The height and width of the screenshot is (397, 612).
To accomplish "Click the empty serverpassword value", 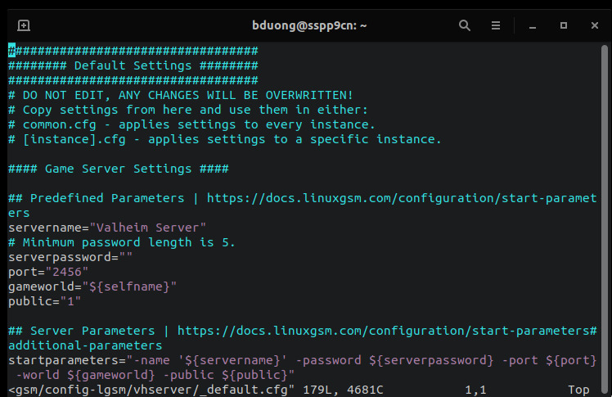I will (125, 256).
